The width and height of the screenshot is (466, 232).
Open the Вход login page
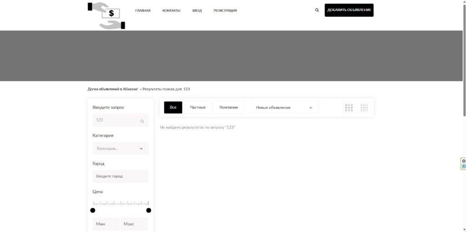[x=197, y=10]
